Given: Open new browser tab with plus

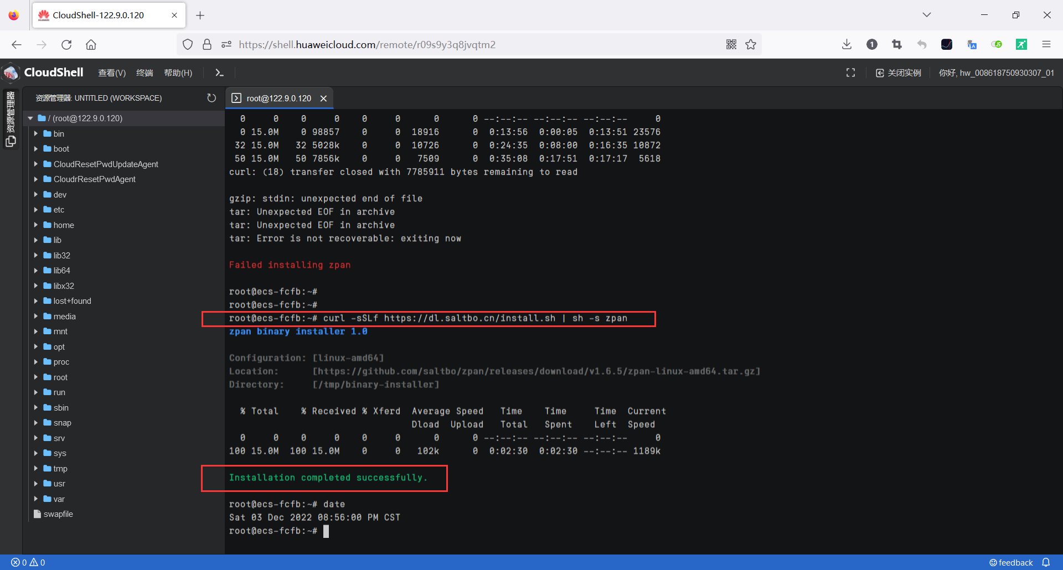Looking at the screenshot, I should (x=200, y=15).
